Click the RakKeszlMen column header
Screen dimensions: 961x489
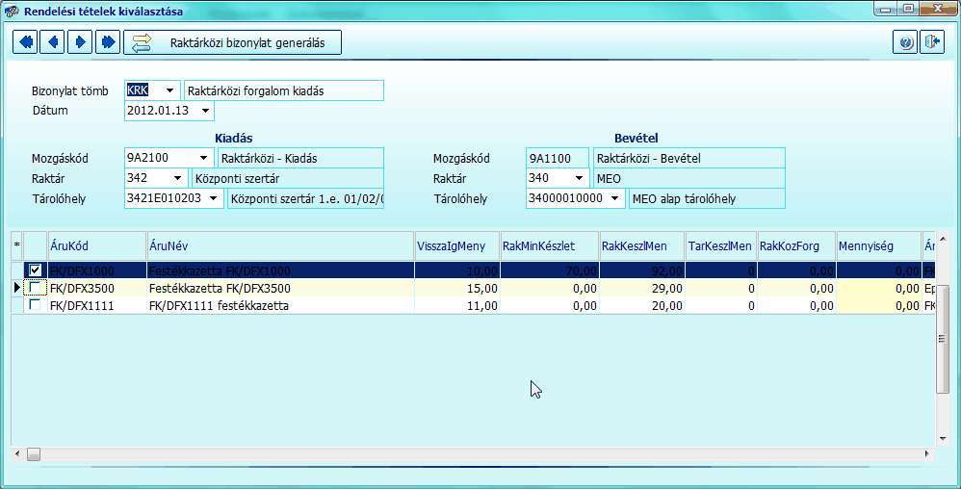coord(642,245)
